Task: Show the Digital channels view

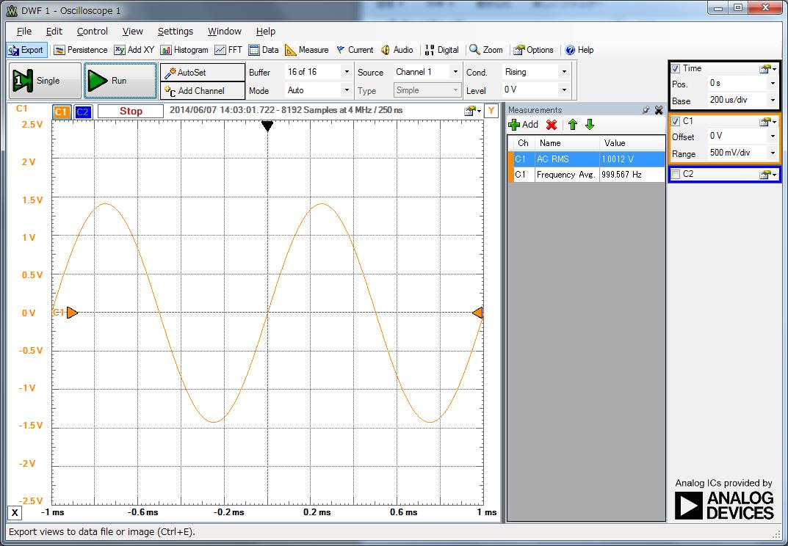Action: tap(441, 50)
